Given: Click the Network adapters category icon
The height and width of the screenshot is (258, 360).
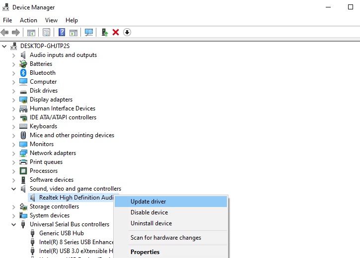Looking at the screenshot, I should [23, 153].
